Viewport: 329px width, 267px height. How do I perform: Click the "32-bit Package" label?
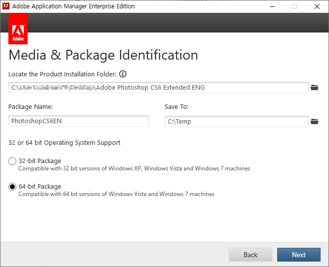tap(40, 161)
